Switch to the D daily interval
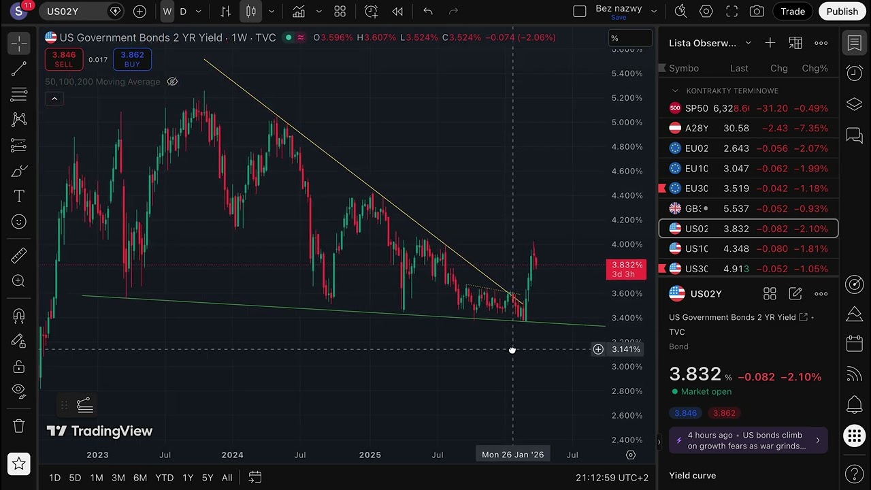This screenshot has width=871, height=490. [x=183, y=11]
